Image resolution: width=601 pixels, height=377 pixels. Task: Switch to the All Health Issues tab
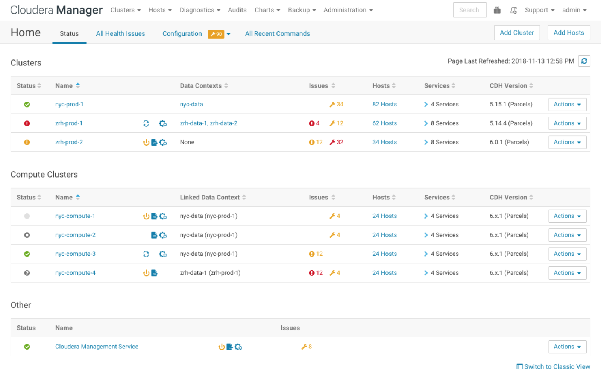pos(120,34)
